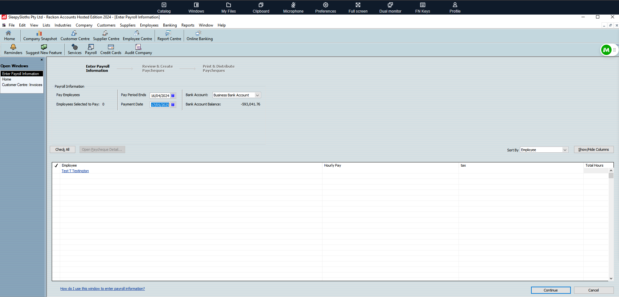Click employee table scrollbar up arrow
The width and height of the screenshot is (619, 297).
(611, 170)
